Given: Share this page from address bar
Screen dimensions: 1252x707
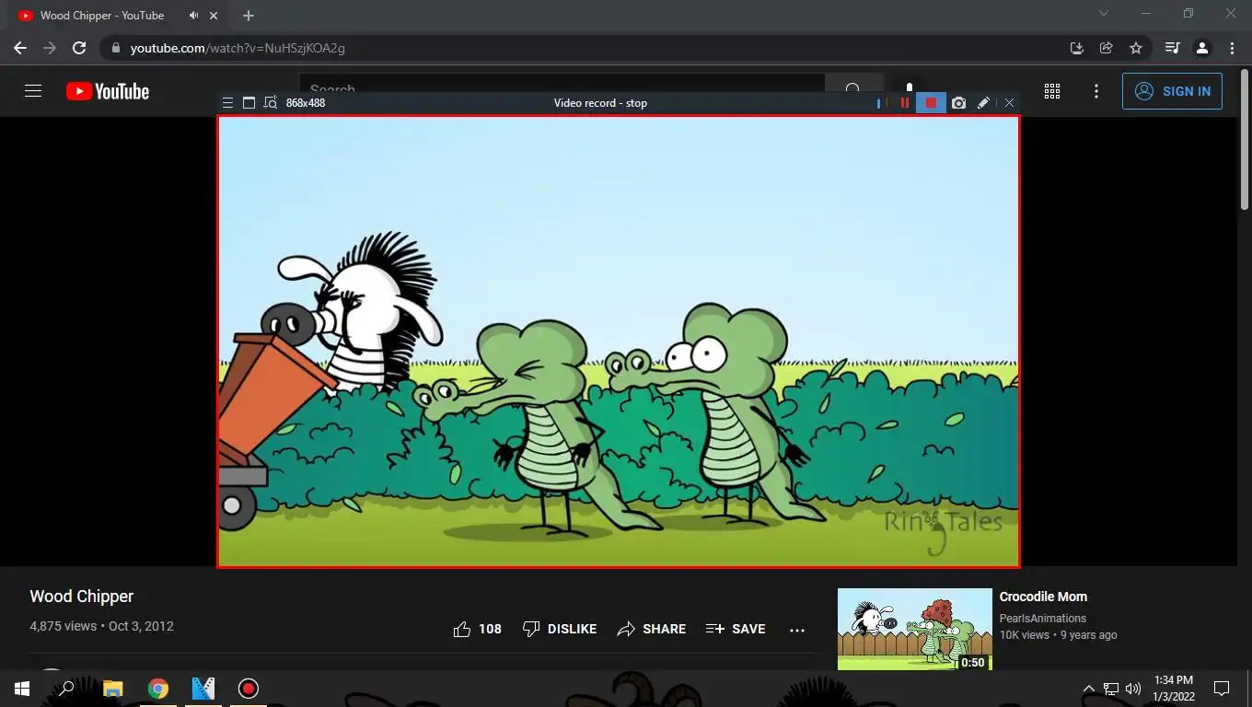Looking at the screenshot, I should pyautogui.click(x=1107, y=48).
